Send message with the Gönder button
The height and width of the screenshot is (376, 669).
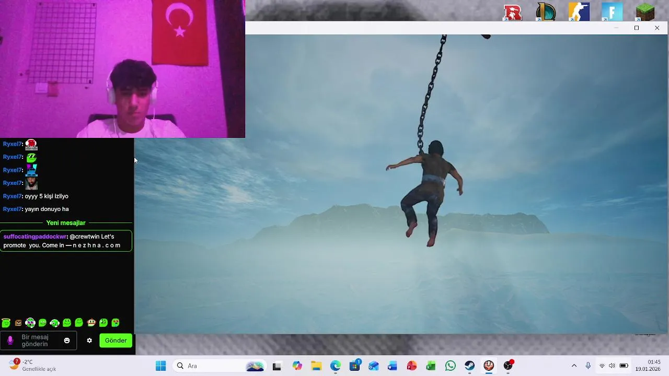[116, 340]
